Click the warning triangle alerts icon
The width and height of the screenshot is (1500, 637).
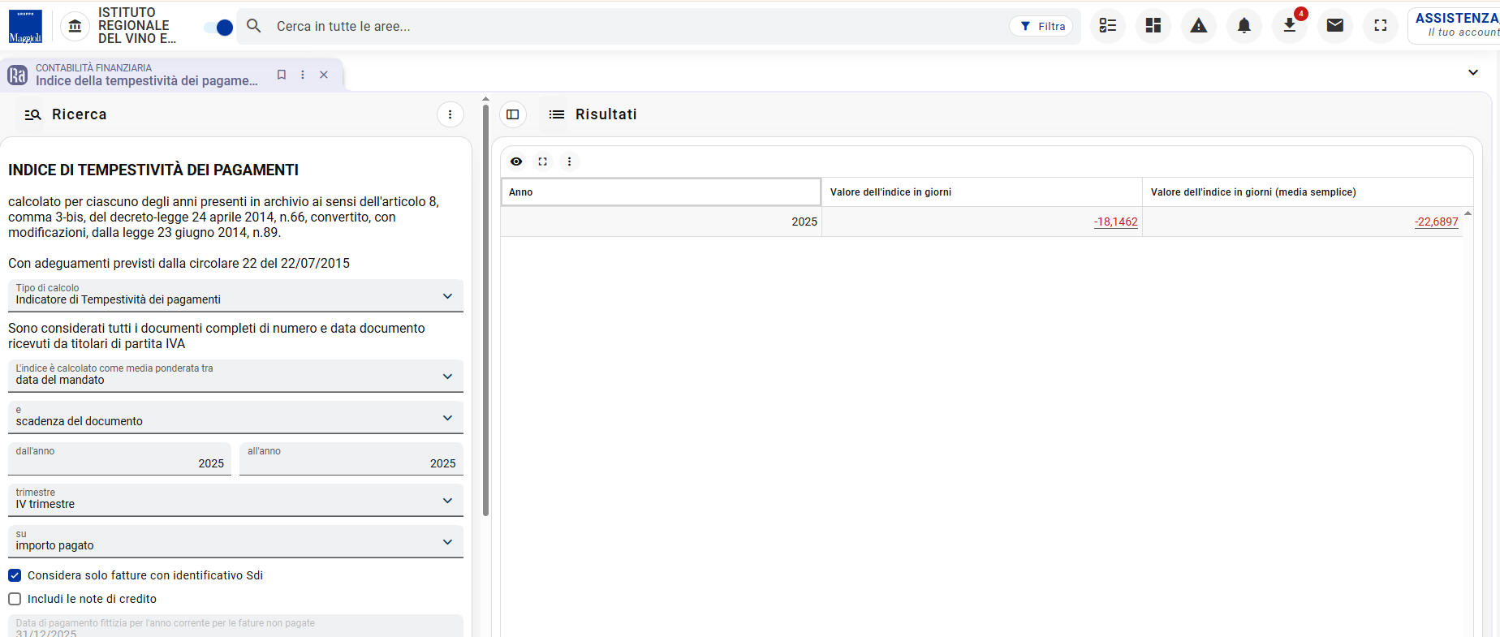1199,26
